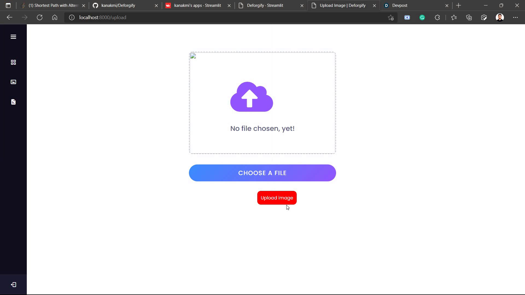Image resolution: width=525 pixels, height=295 pixels.
Task: Reload the current page
Action: 40,17
